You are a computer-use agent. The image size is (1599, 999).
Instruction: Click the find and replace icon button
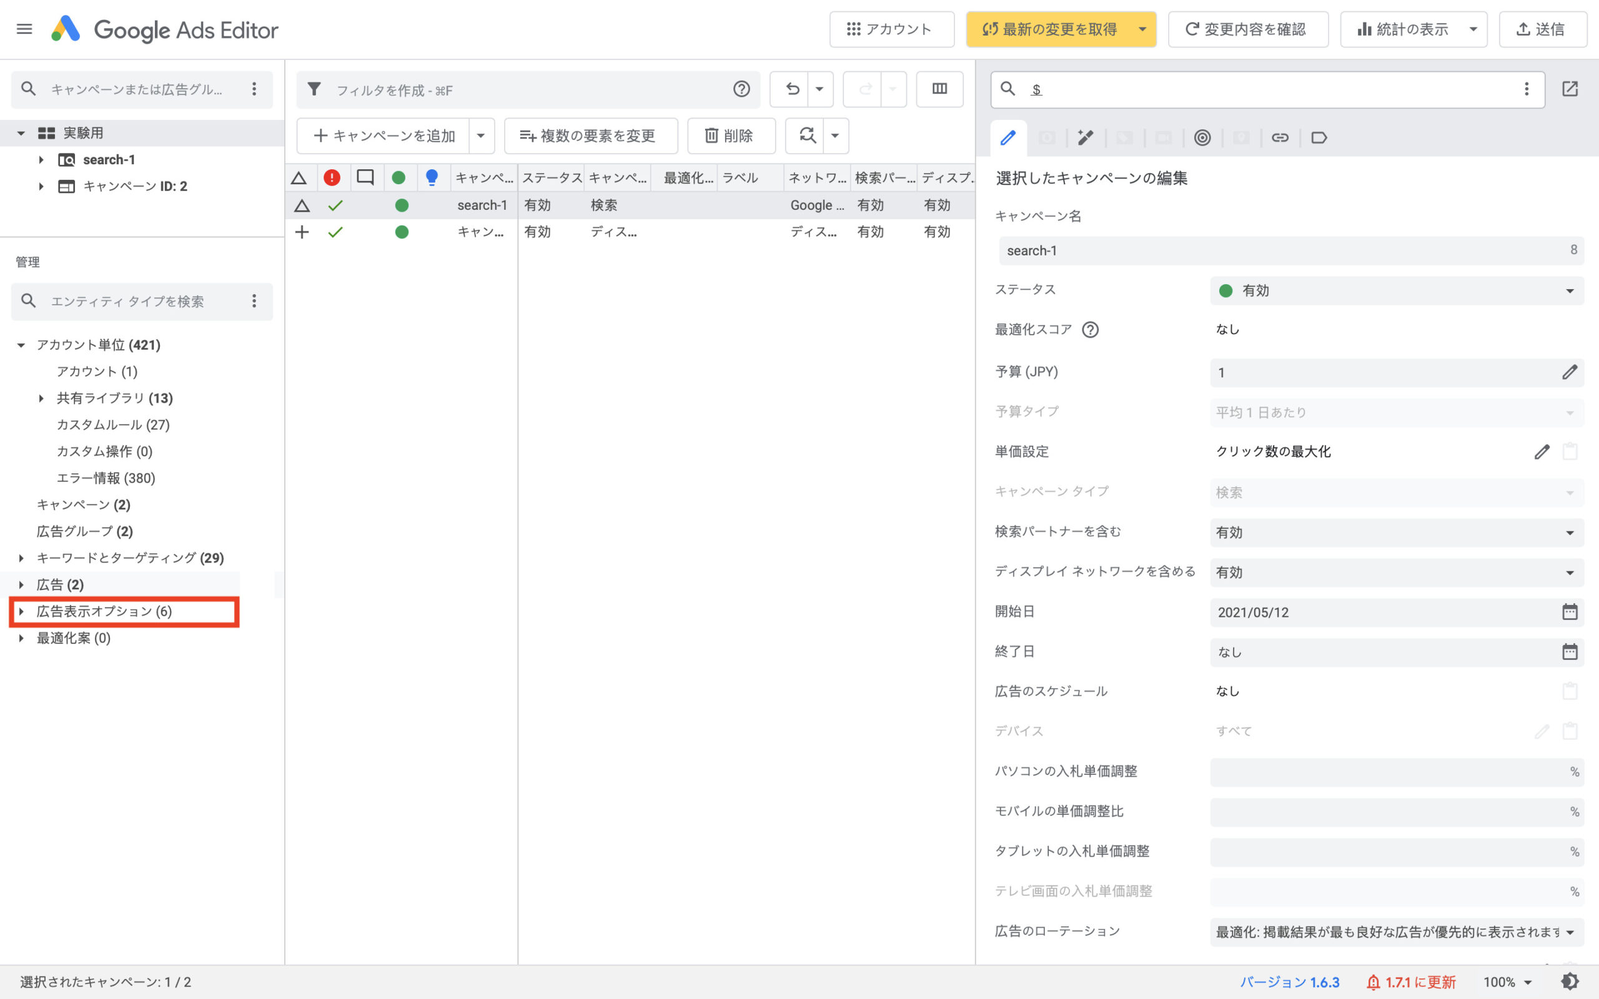tap(806, 135)
